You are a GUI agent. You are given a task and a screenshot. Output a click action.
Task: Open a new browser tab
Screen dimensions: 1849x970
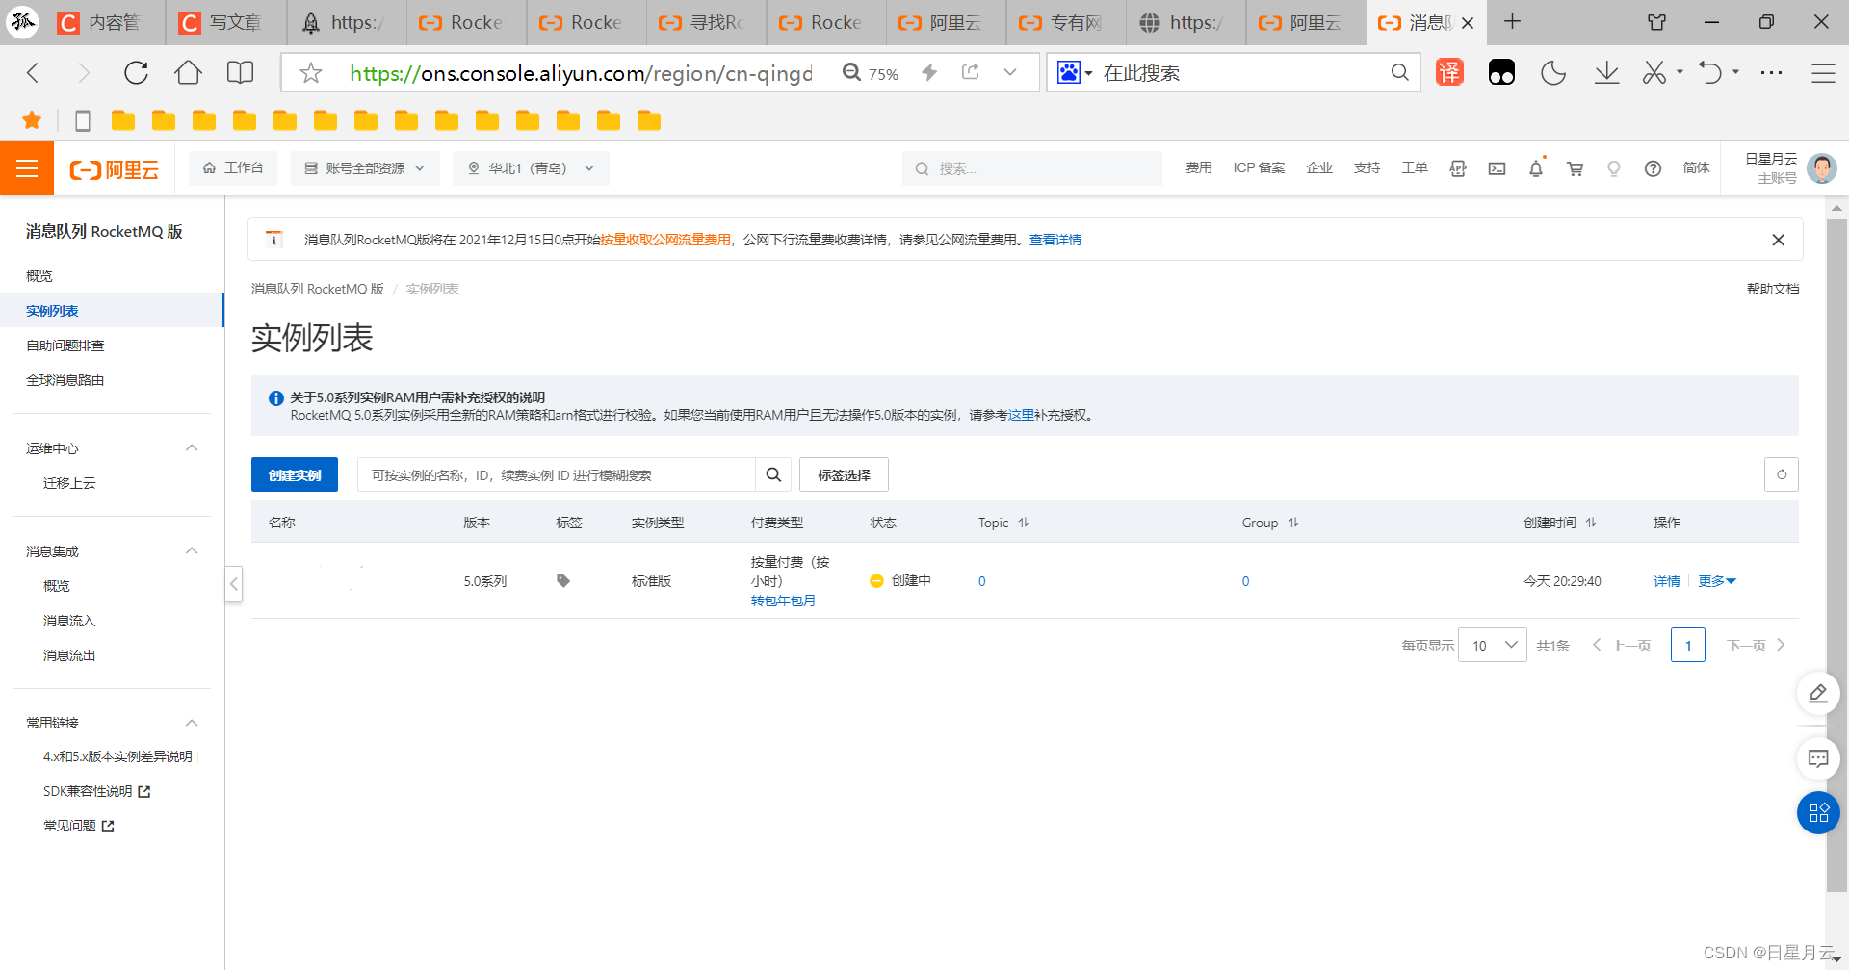[1512, 22]
